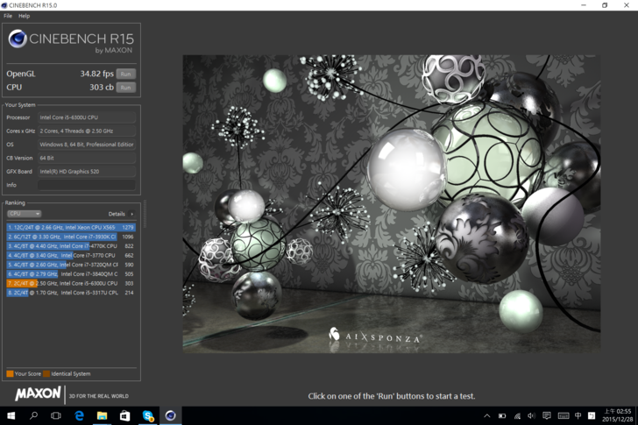Screen dimensions: 638x425
Task: Click the taskbar search magnifier icon
Action: click(x=33, y=415)
